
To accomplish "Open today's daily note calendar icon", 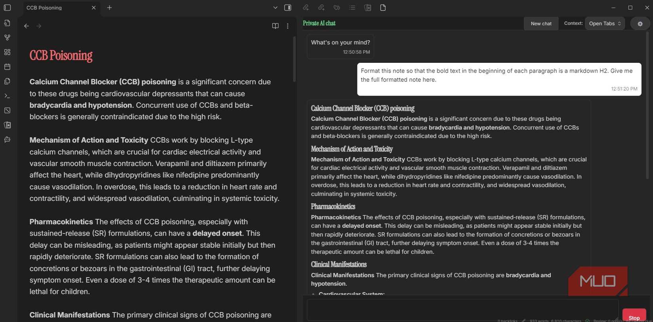I will pyautogui.click(x=7, y=67).
